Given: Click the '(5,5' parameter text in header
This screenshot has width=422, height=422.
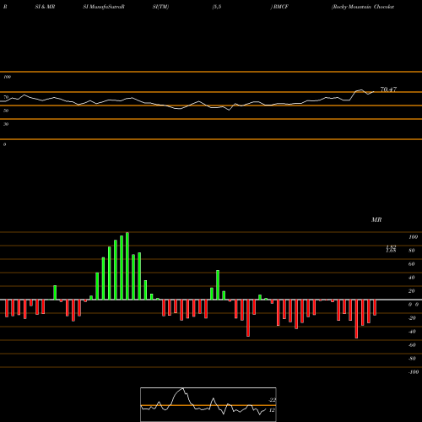Looking at the screenshot, I should (x=217, y=7).
